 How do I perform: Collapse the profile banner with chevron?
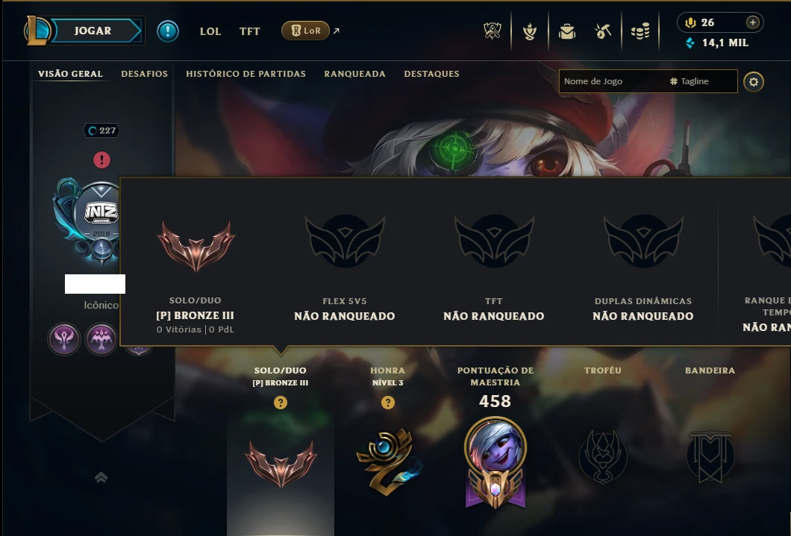click(101, 478)
